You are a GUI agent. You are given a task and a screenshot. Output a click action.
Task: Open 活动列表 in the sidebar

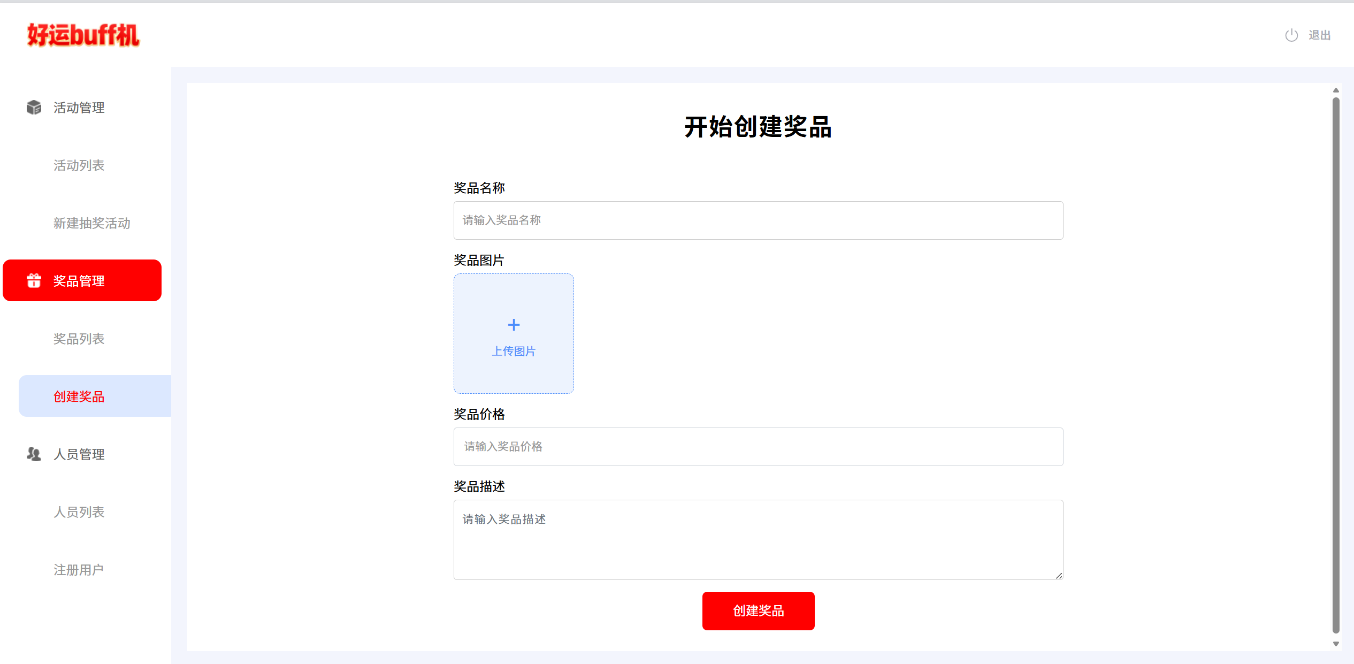tap(79, 165)
